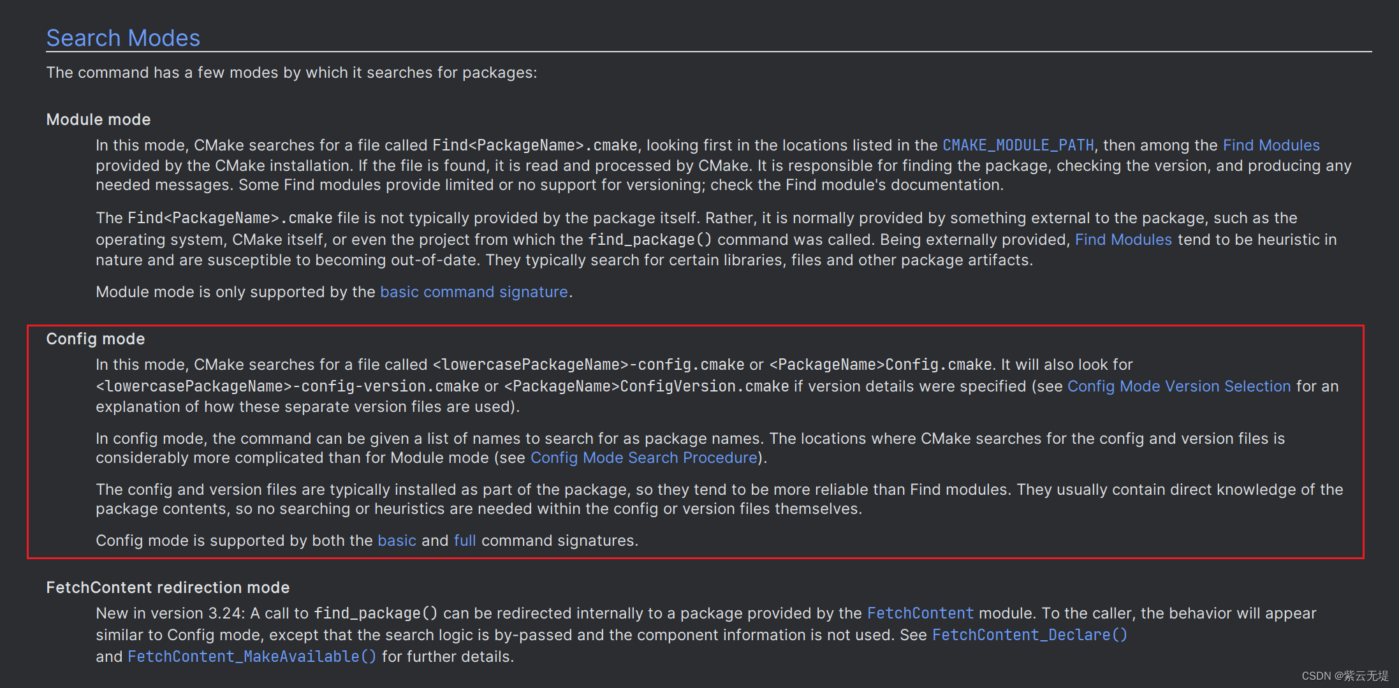
Task: Click the 'basic' link in Config mode
Action: pos(397,541)
